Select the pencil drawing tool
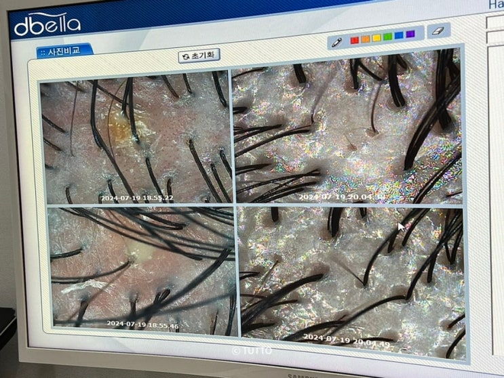This screenshot has height=378, width=504. (336, 42)
